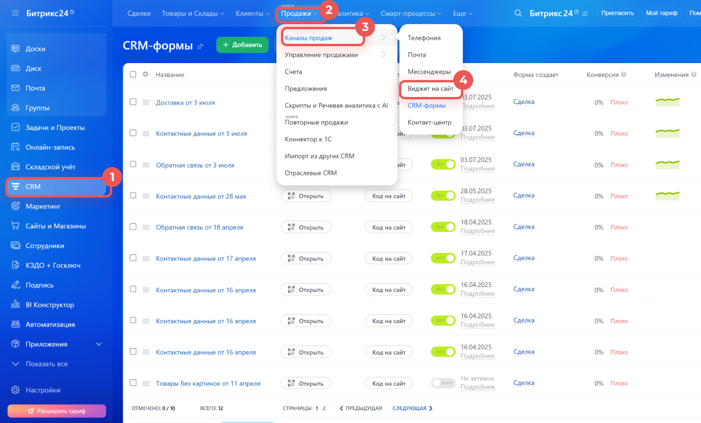Check the box for Доставка от 3 июля

pyautogui.click(x=133, y=102)
